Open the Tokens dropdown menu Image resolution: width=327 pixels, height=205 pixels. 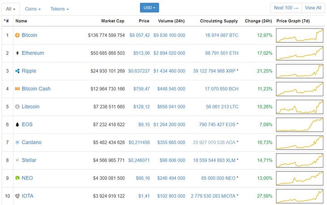click(x=60, y=9)
